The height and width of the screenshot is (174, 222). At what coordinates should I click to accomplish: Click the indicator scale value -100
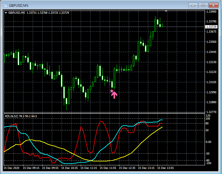pyautogui.click(x=208, y=163)
